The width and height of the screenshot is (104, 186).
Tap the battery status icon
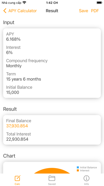[x=99, y=3]
